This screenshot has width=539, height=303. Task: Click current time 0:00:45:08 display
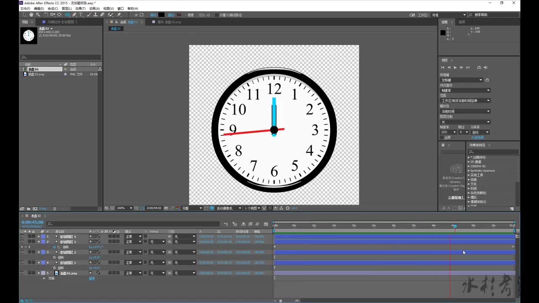[32, 222]
